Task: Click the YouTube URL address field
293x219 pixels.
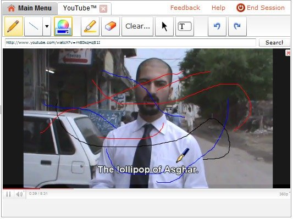Action: [130, 42]
